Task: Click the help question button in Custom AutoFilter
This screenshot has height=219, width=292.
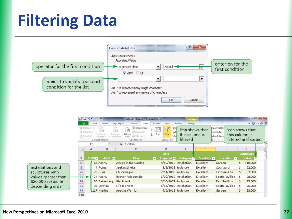Action: click(190, 47)
